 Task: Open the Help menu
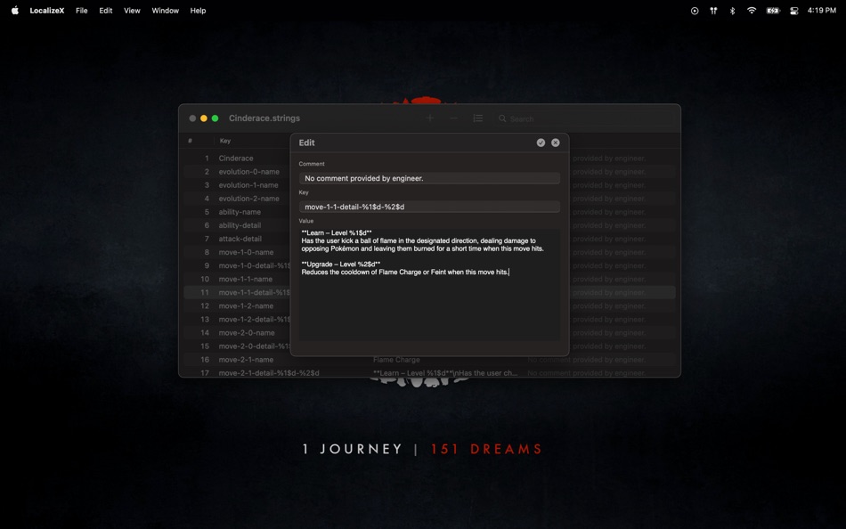click(198, 11)
